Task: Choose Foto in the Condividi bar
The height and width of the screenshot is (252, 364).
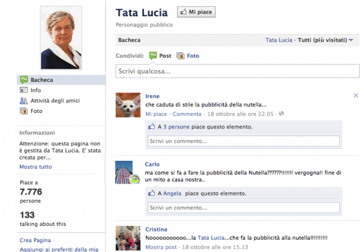Action: click(193, 56)
